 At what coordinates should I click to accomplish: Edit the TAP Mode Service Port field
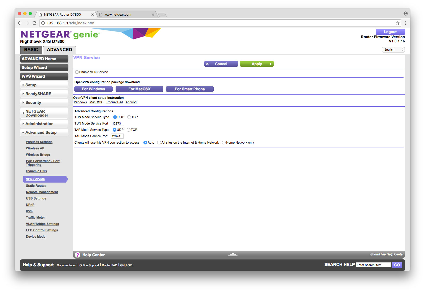click(x=117, y=136)
